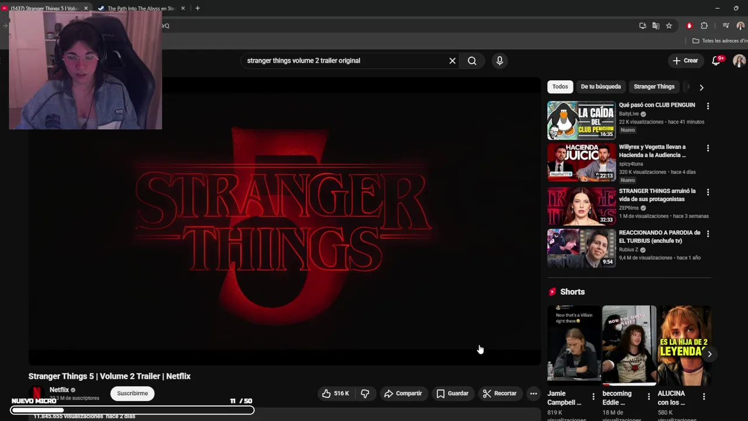Image resolution: width=748 pixels, height=421 pixels.
Task: Open more actions menu beside Recortar
Action: 534,394
